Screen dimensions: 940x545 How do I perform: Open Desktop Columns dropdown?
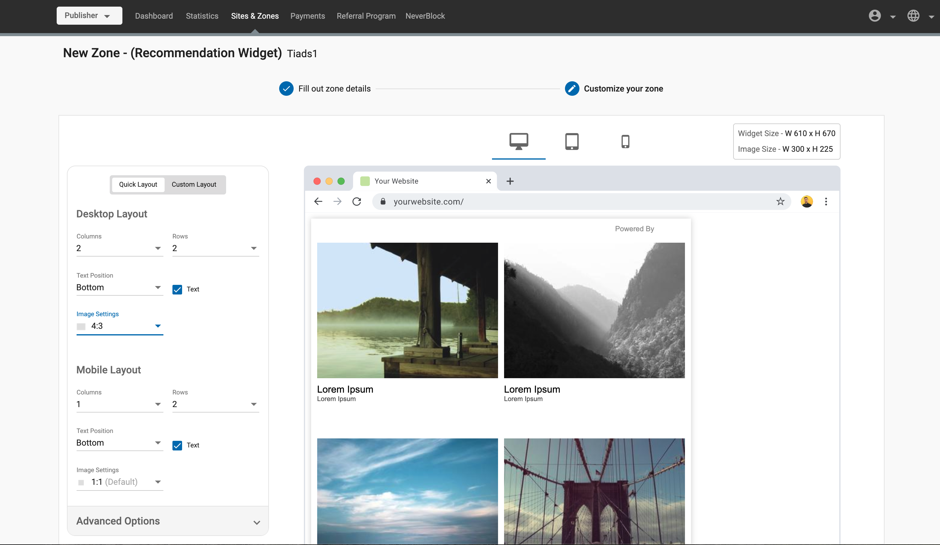[x=119, y=248]
